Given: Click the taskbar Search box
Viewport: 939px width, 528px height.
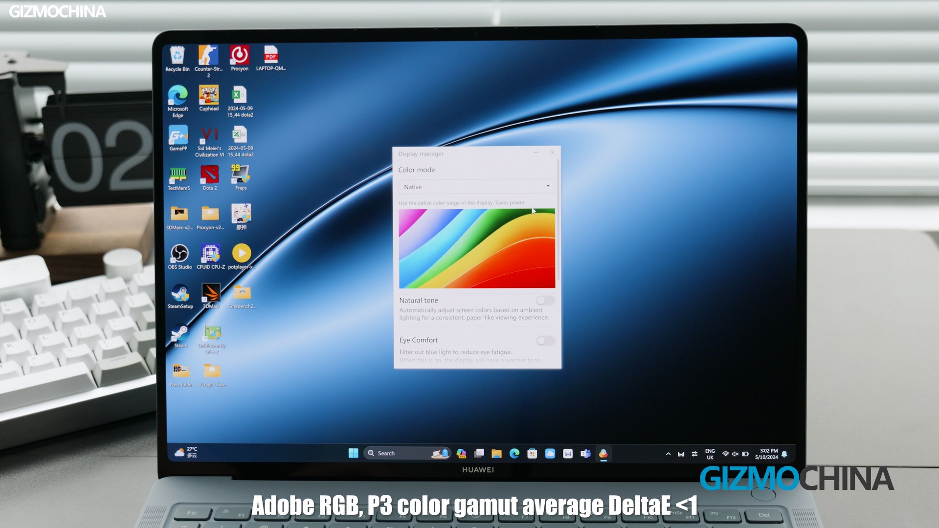Looking at the screenshot, I should tap(407, 453).
